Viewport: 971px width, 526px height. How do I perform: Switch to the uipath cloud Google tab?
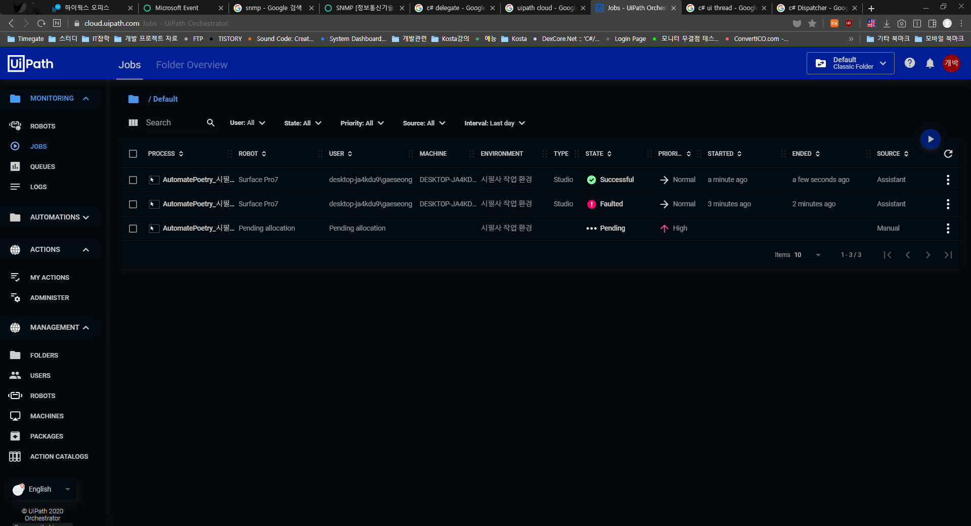pyautogui.click(x=545, y=8)
